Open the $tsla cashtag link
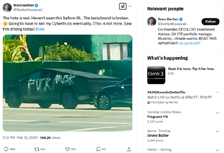Screen dimensions: 224x153 tap(40, 29)
